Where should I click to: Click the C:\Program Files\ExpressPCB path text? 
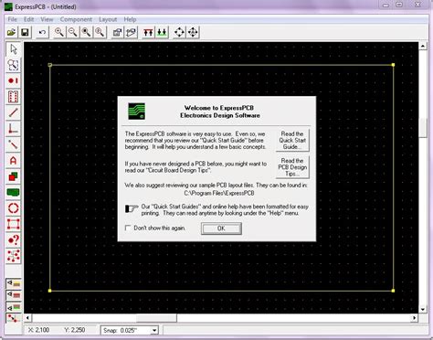219,193
